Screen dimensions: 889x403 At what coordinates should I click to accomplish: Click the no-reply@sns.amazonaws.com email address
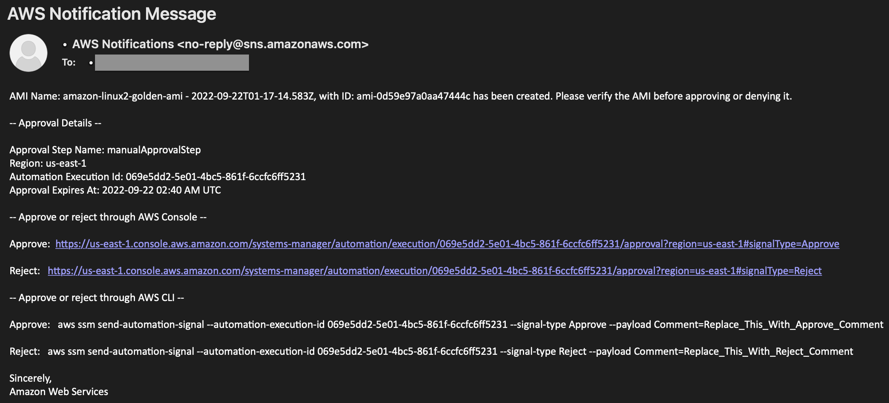(x=273, y=44)
